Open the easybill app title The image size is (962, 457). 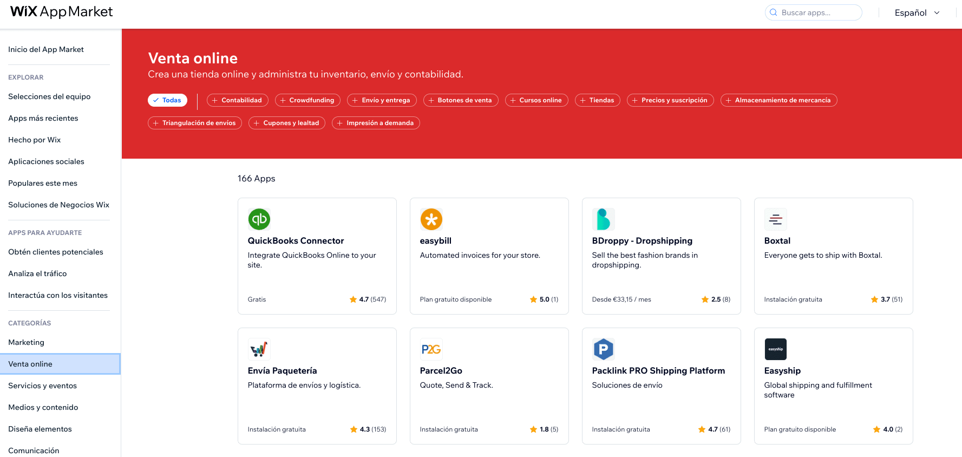[436, 241]
